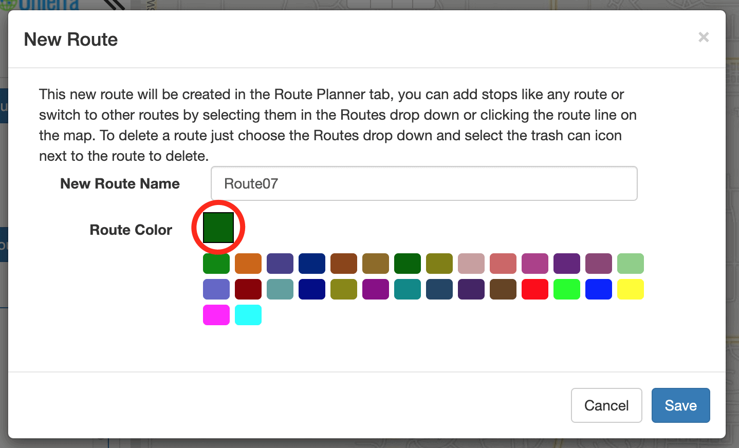Click the New Route Name text field
This screenshot has height=448, width=739.
click(424, 183)
